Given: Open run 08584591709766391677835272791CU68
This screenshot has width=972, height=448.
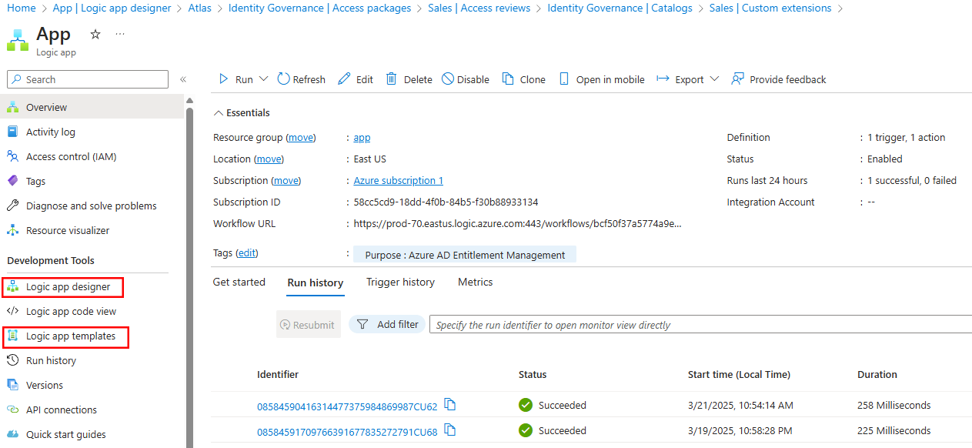Looking at the screenshot, I should coord(347,432).
